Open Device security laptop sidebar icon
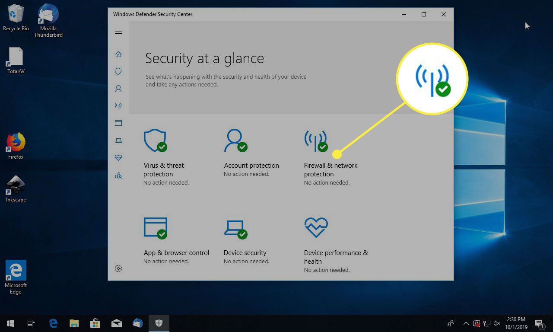553x332 pixels. [x=118, y=140]
